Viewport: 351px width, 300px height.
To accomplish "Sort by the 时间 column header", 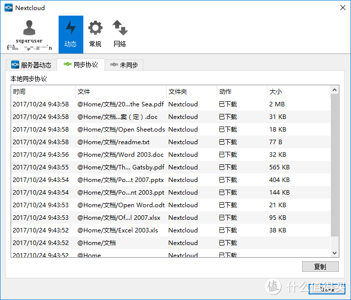I will 43,92.
